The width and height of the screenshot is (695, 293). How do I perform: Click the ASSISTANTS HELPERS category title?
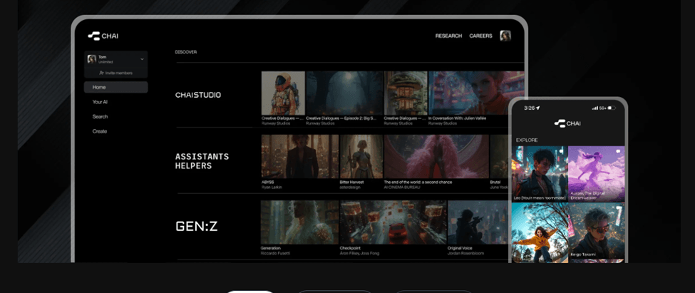202,161
